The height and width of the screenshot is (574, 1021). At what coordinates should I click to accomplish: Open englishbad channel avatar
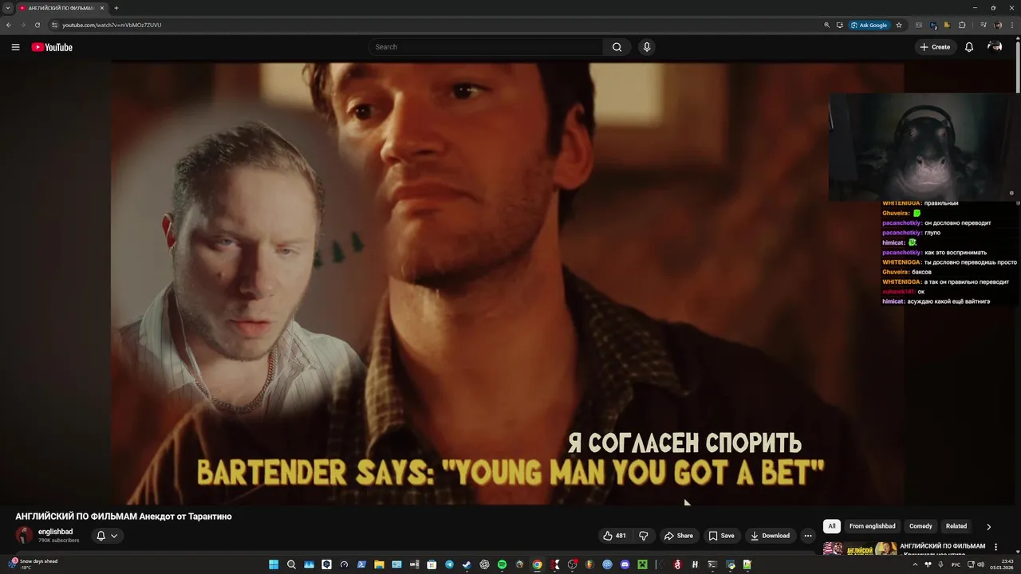25,536
